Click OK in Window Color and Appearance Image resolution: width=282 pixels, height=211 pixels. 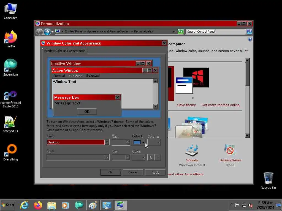click(111, 172)
